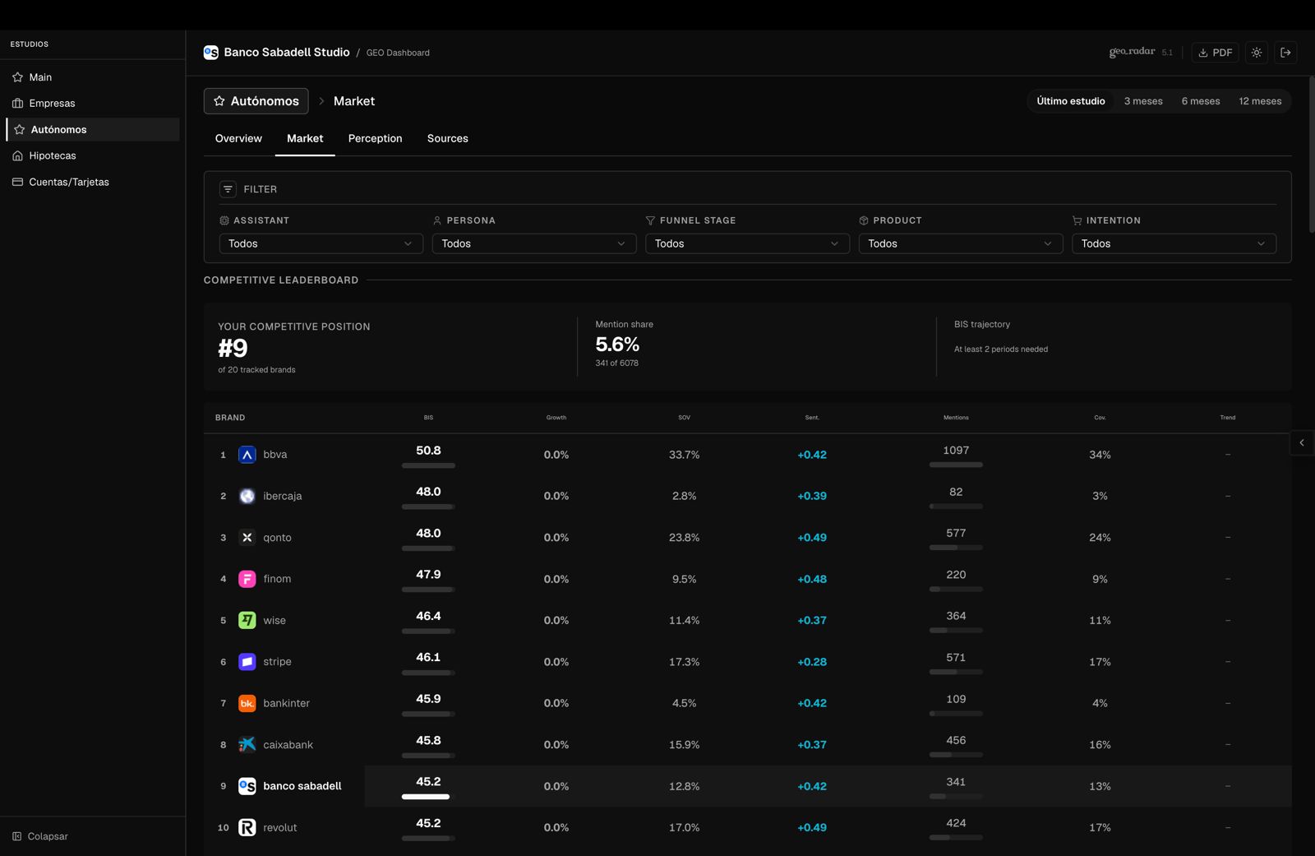The image size is (1315, 856).
Task: Click the revolut brand logo
Action: (247, 827)
